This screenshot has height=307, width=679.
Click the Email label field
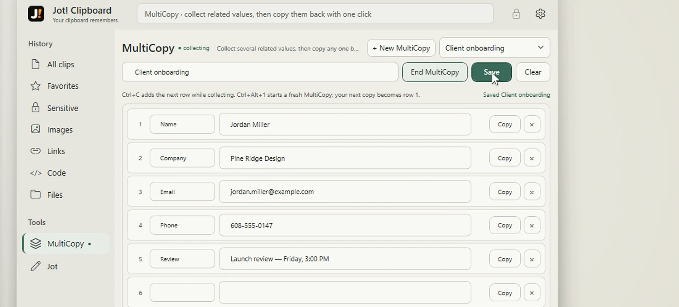182,192
